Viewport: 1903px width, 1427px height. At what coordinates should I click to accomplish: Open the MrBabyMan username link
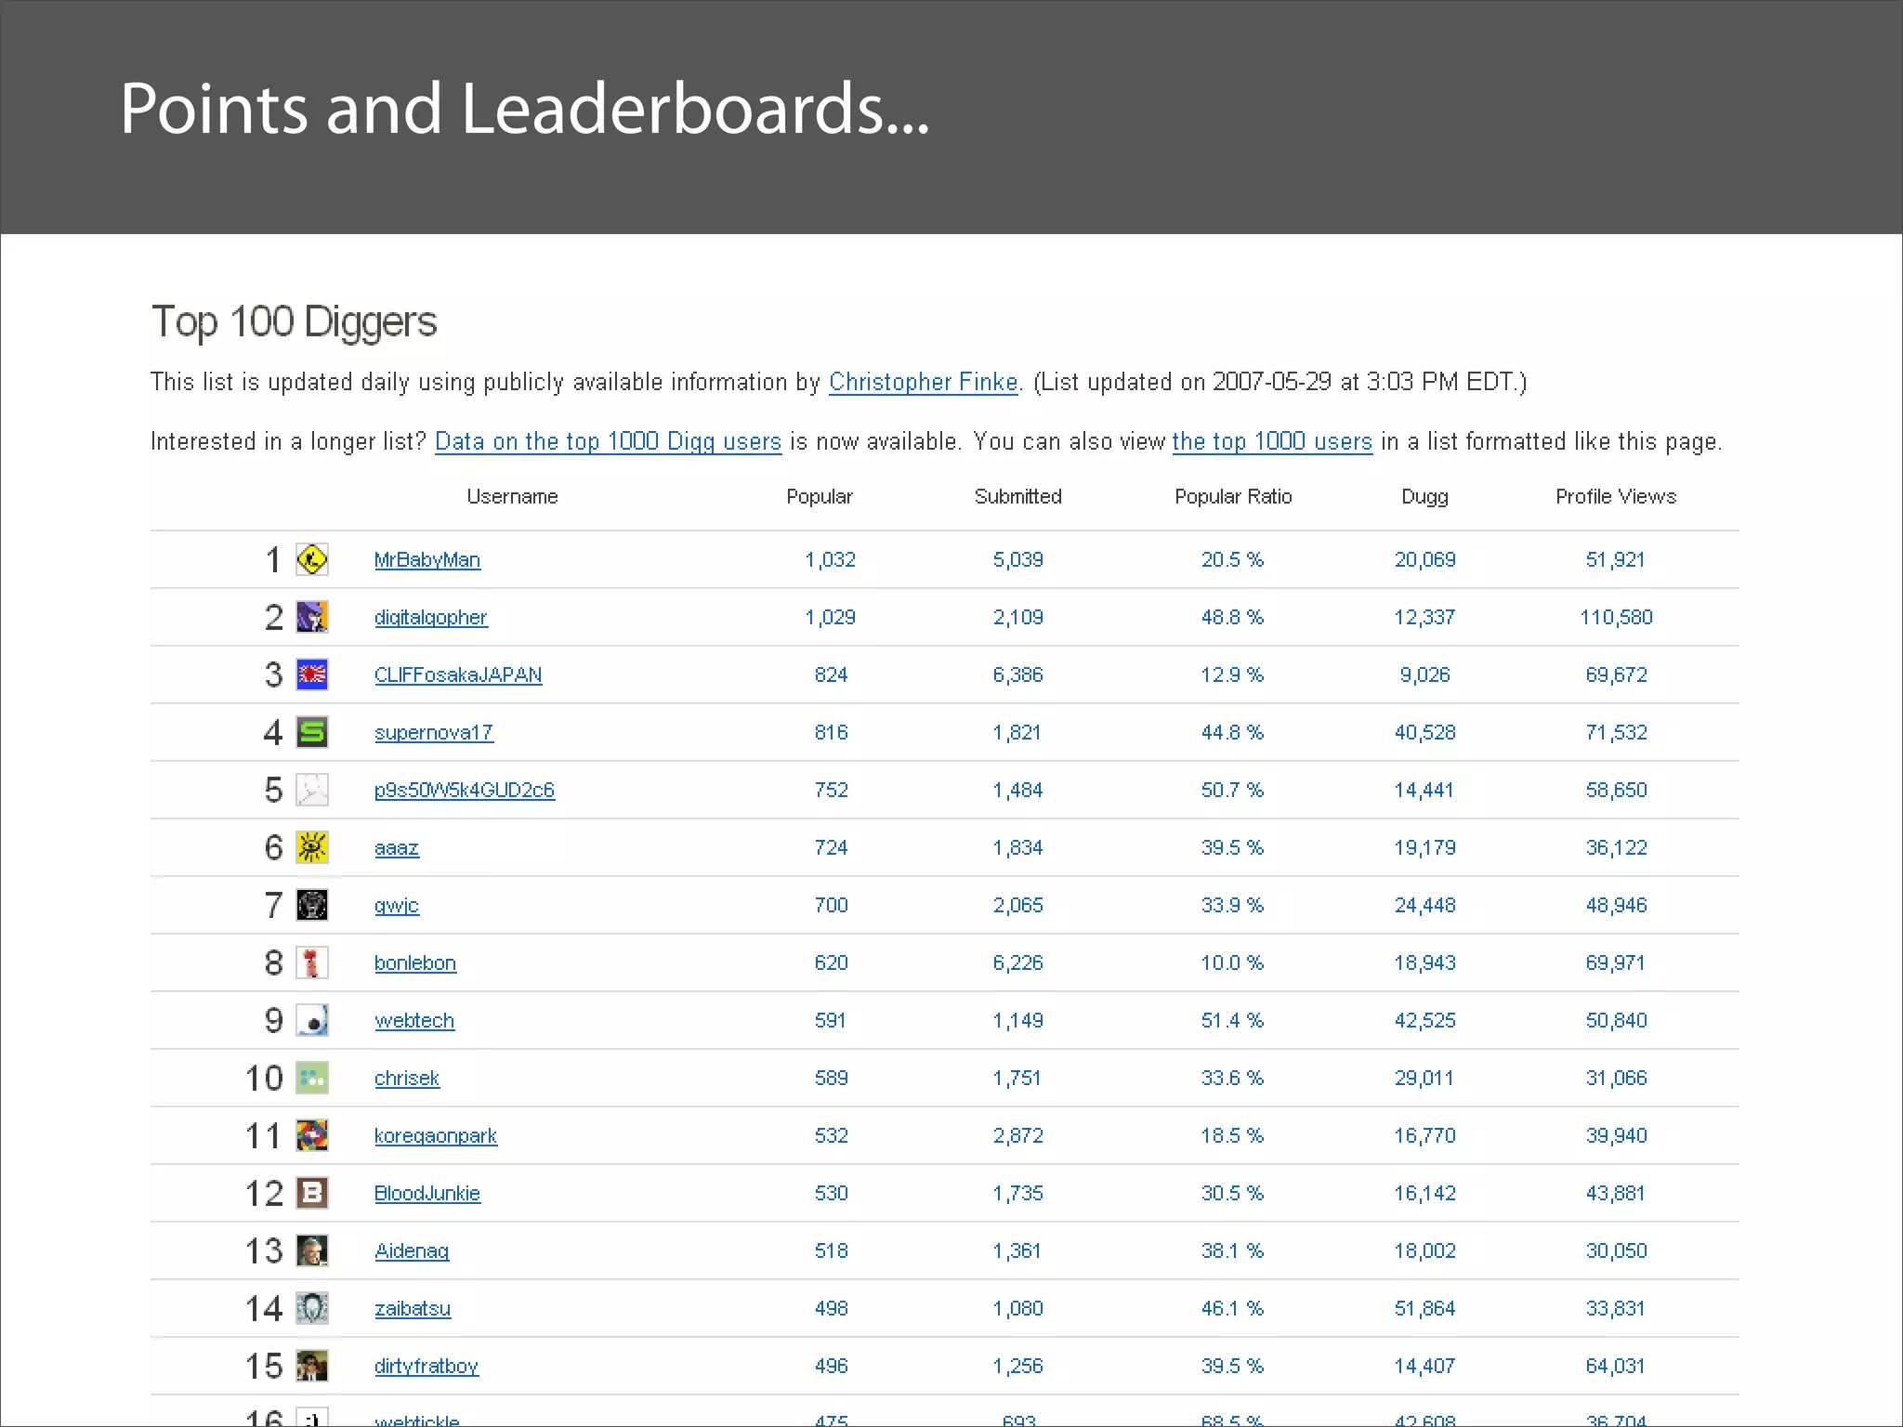(427, 560)
